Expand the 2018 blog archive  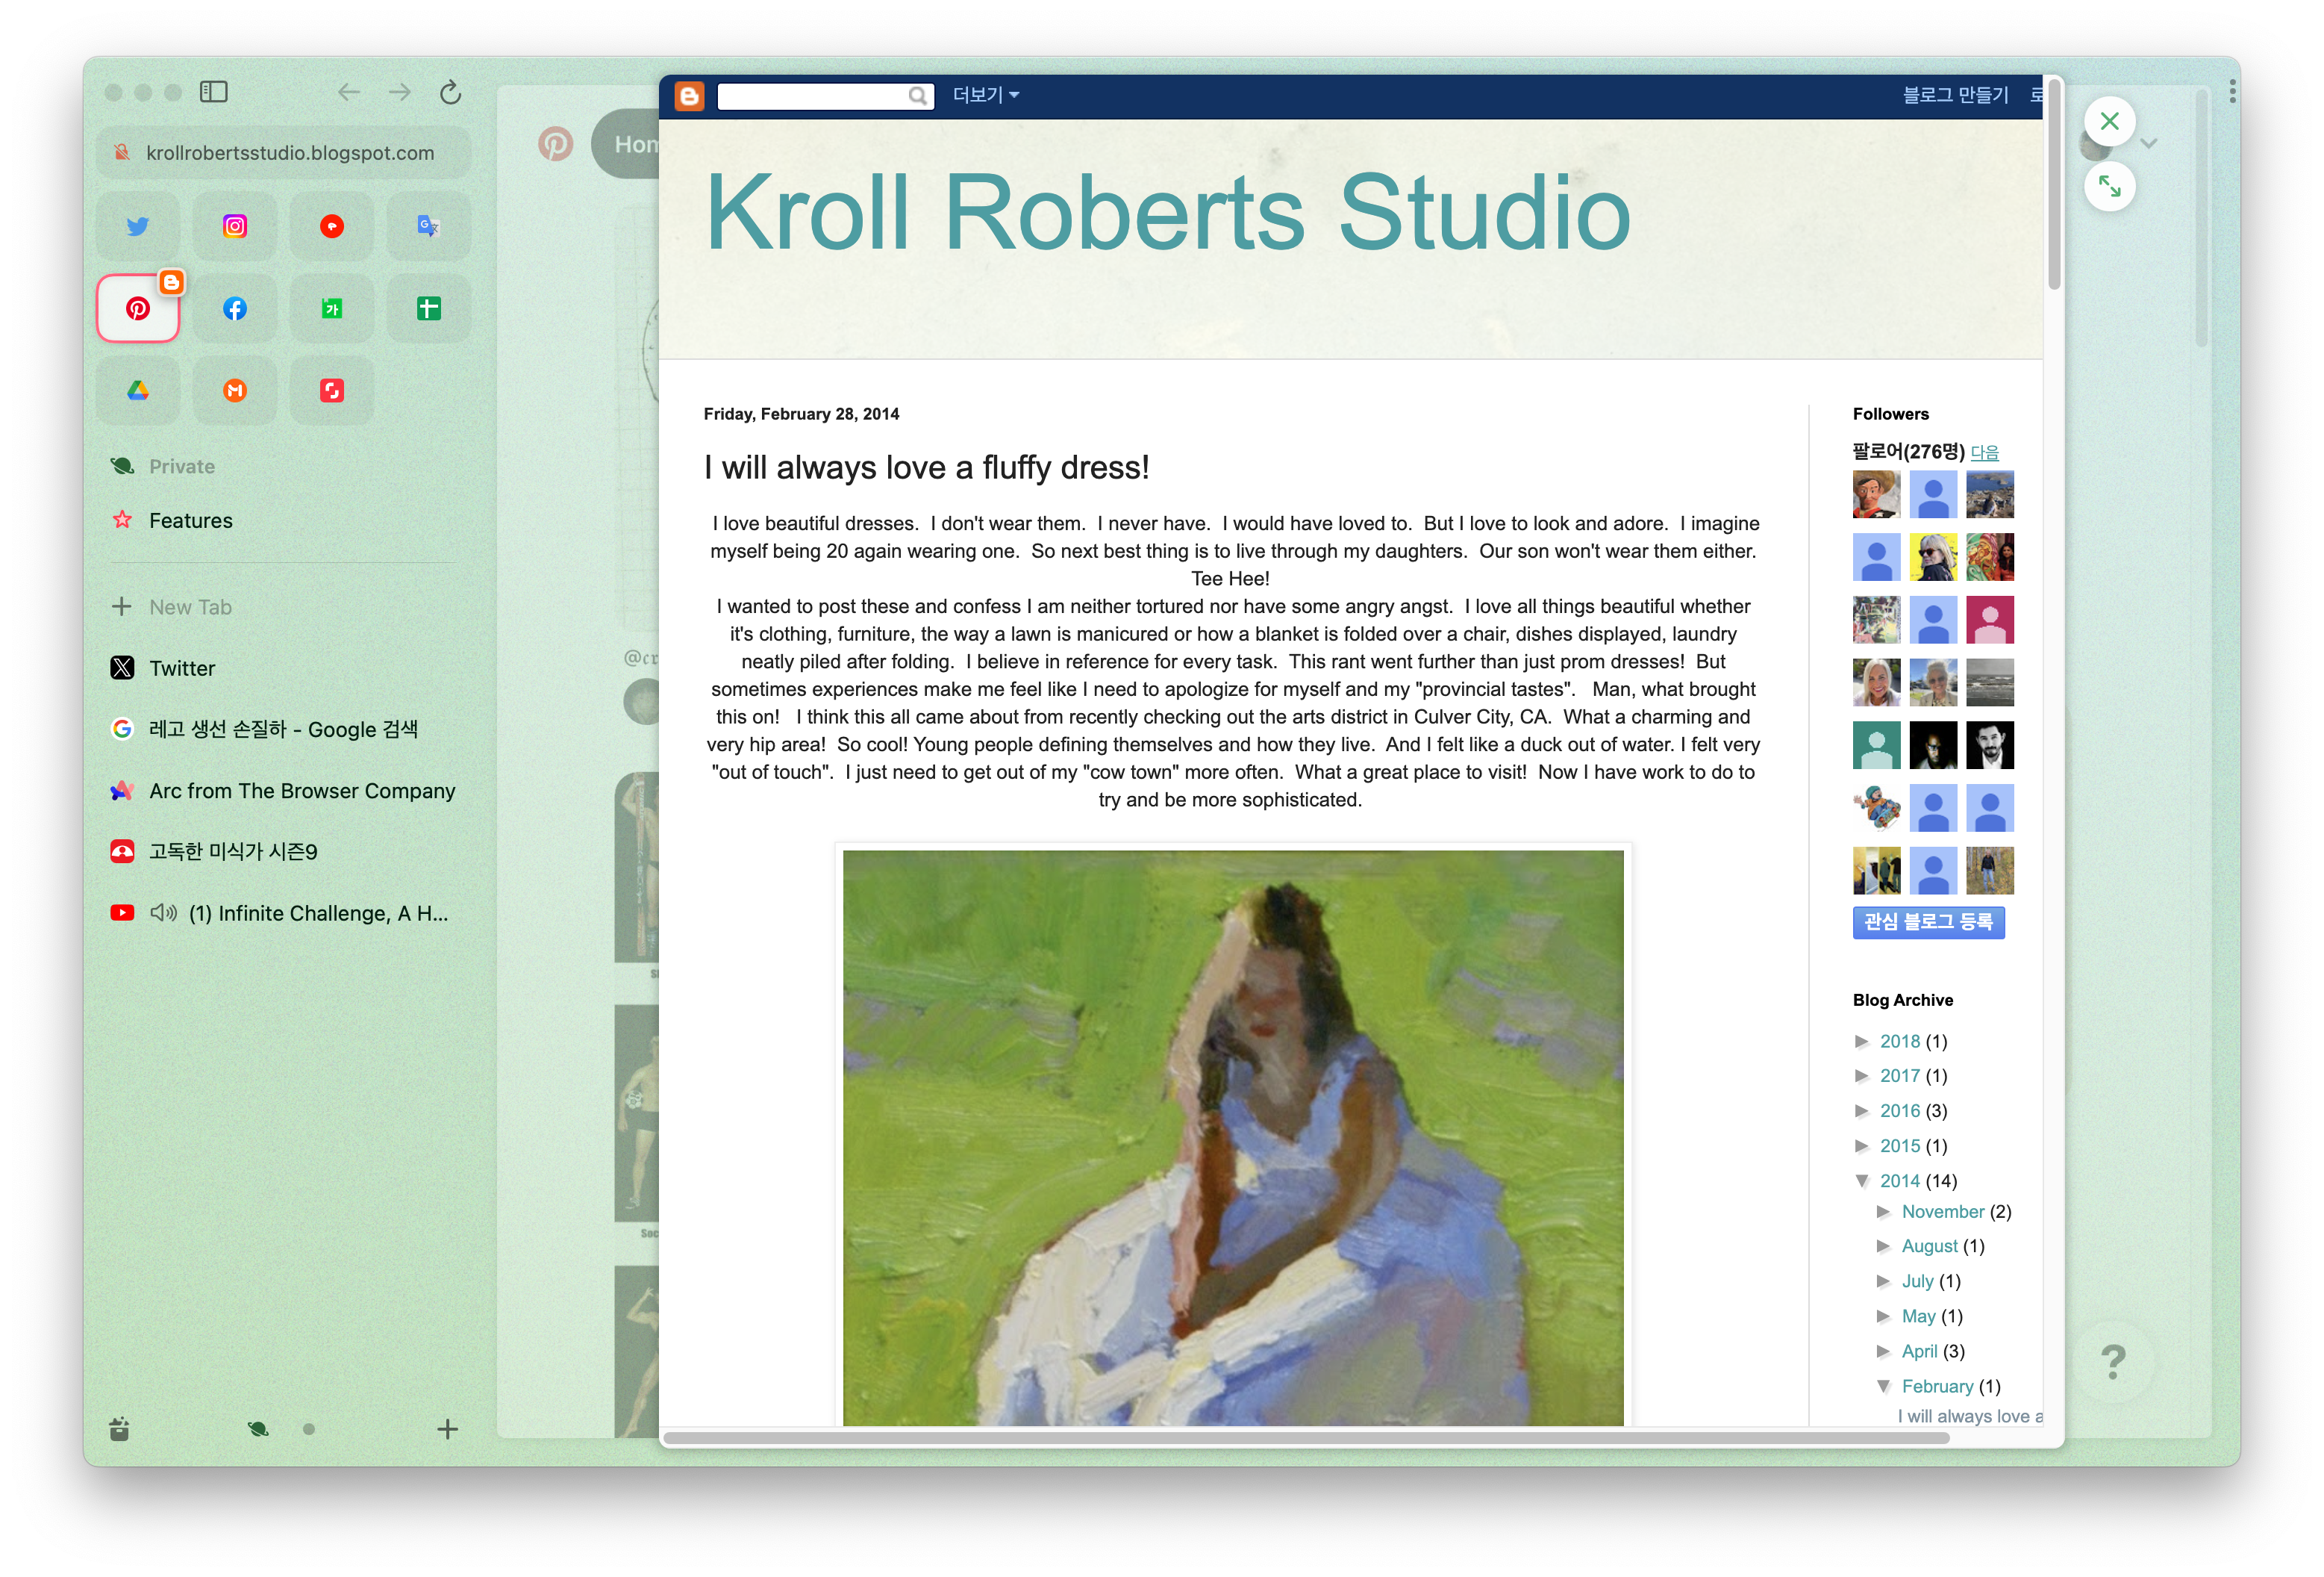[x=1862, y=1041]
